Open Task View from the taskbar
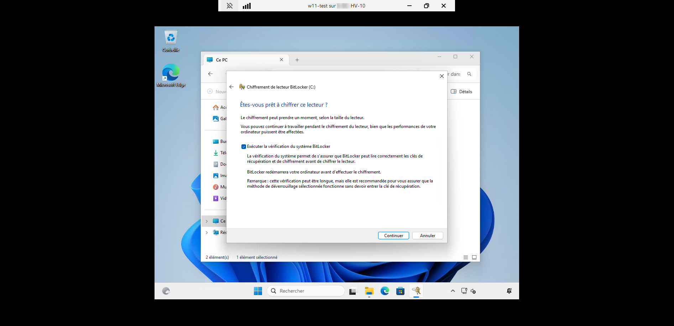674x326 pixels. 353,291
